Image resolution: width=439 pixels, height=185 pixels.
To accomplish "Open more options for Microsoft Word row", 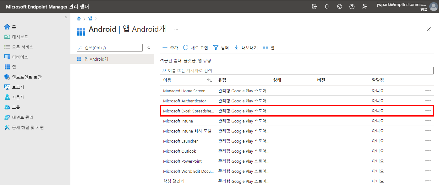I will pos(428,171).
